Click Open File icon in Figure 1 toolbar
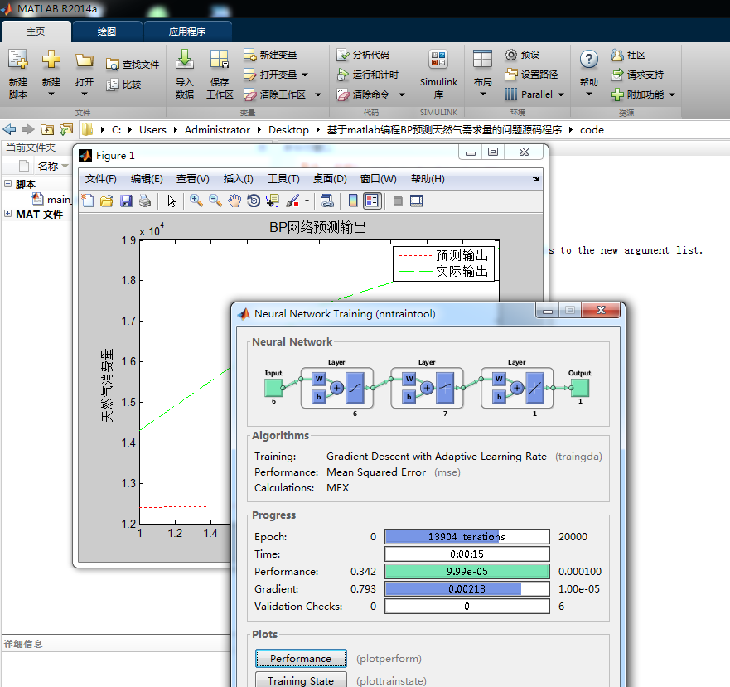 [x=107, y=201]
